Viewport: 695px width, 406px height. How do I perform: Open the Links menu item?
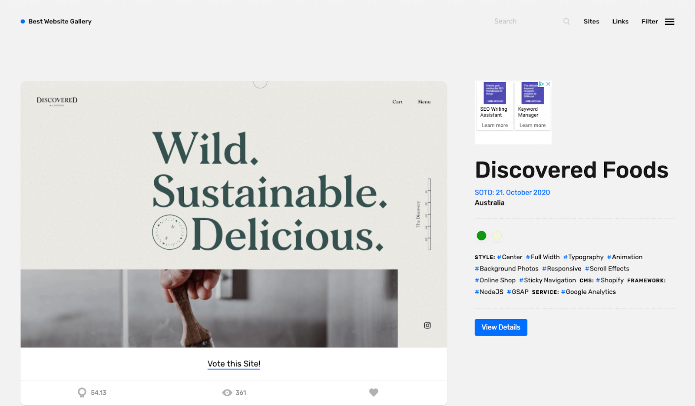click(620, 21)
